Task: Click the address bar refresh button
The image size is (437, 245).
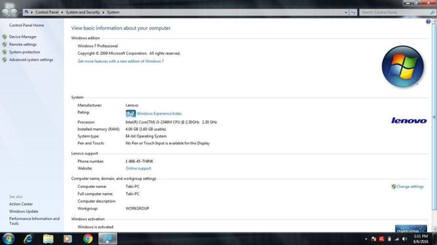Action: tap(353, 12)
